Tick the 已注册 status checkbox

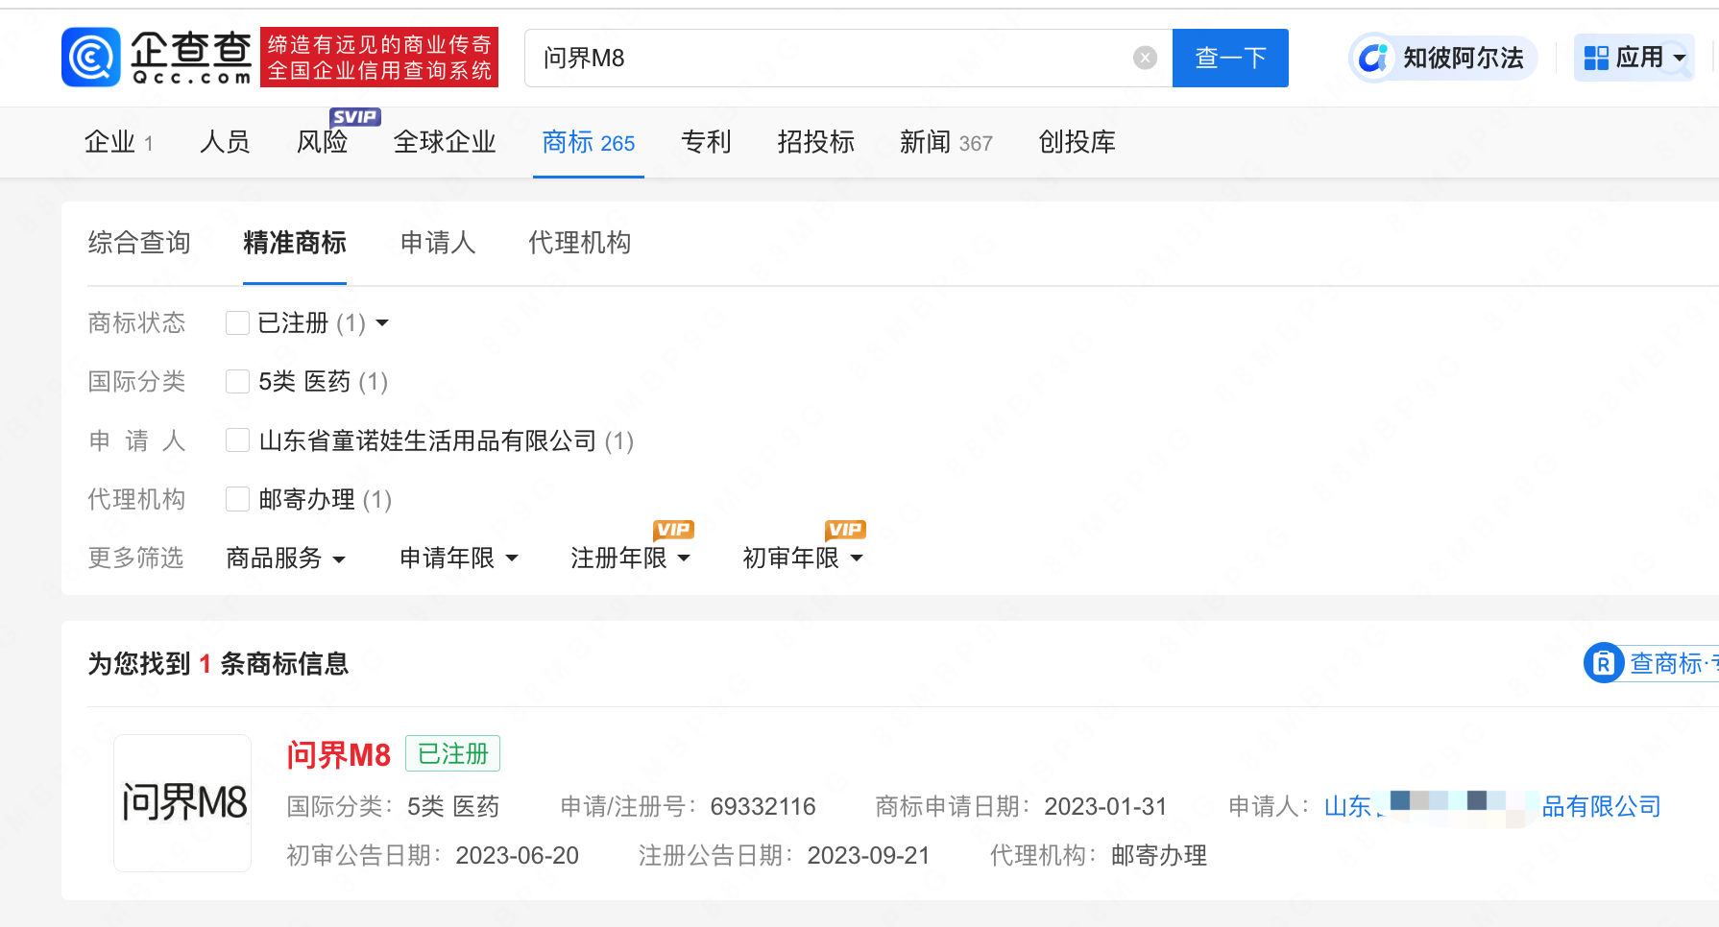tap(237, 323)
